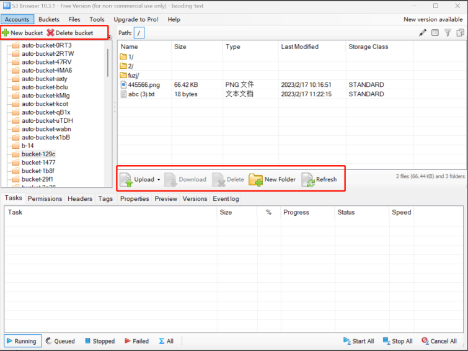Viewport: 468px width, 351px height.
Task: Switch to the Preview tab
Action: [x=166, y=198]
